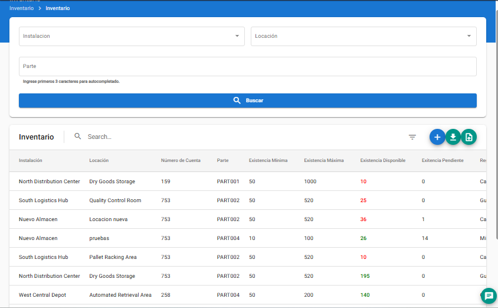
Task: Click the current Inventario breadcrumb
Action: point(57,8)
